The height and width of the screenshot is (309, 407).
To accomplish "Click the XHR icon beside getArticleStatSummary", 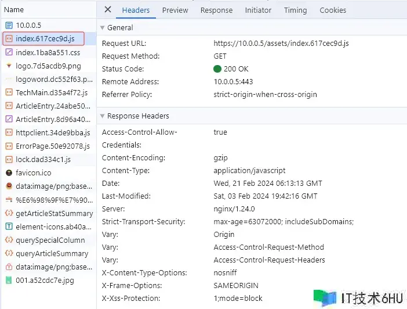I will click(9, 213).
